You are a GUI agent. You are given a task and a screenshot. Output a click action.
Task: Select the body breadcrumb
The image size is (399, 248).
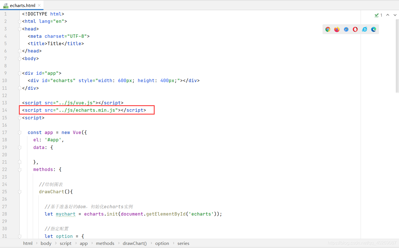(x=46, y=243)
